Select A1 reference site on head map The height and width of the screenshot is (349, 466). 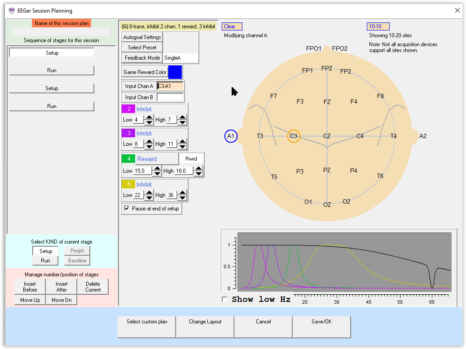[231, 136]
